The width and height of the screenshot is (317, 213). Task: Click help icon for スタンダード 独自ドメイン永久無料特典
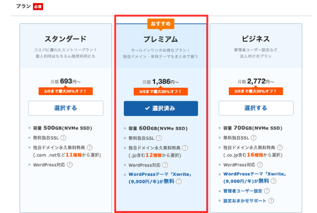(90, 148)
